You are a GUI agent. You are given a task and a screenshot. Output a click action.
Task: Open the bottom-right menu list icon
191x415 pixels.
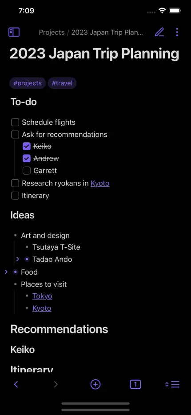pyautogui.click(x=172, y=384)
